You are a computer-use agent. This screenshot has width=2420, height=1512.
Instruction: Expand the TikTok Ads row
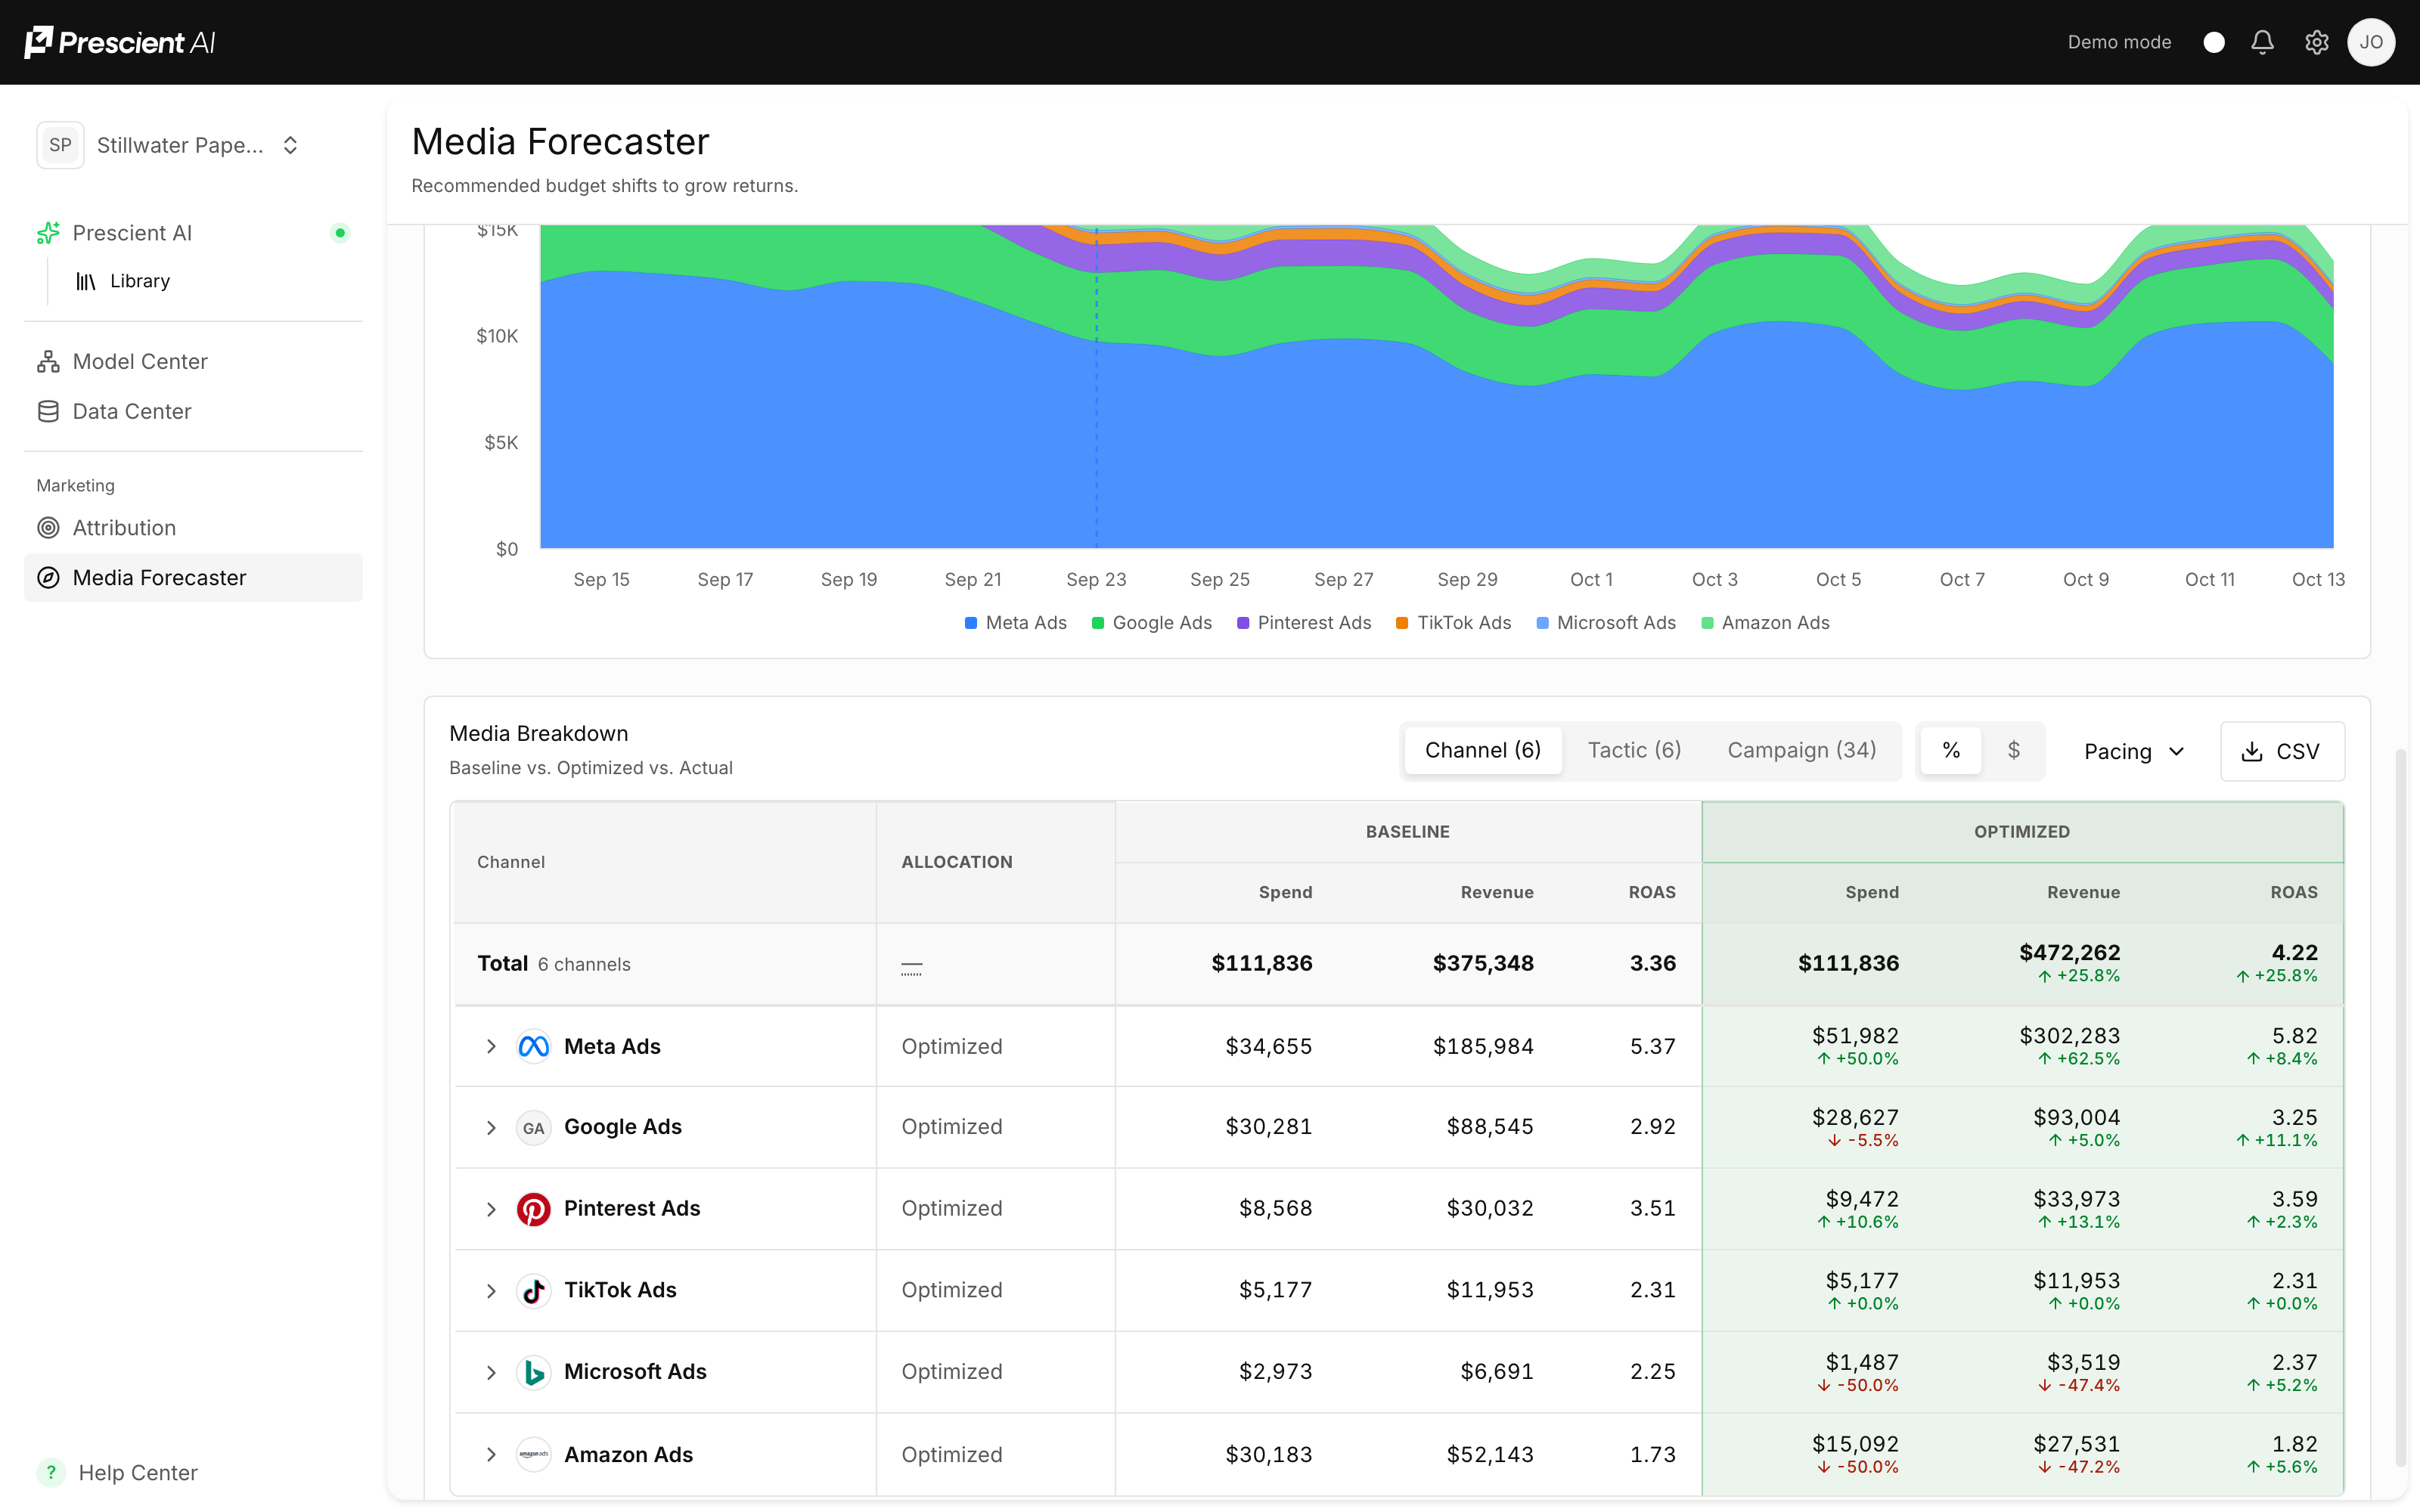click(x=491, y=1291)
